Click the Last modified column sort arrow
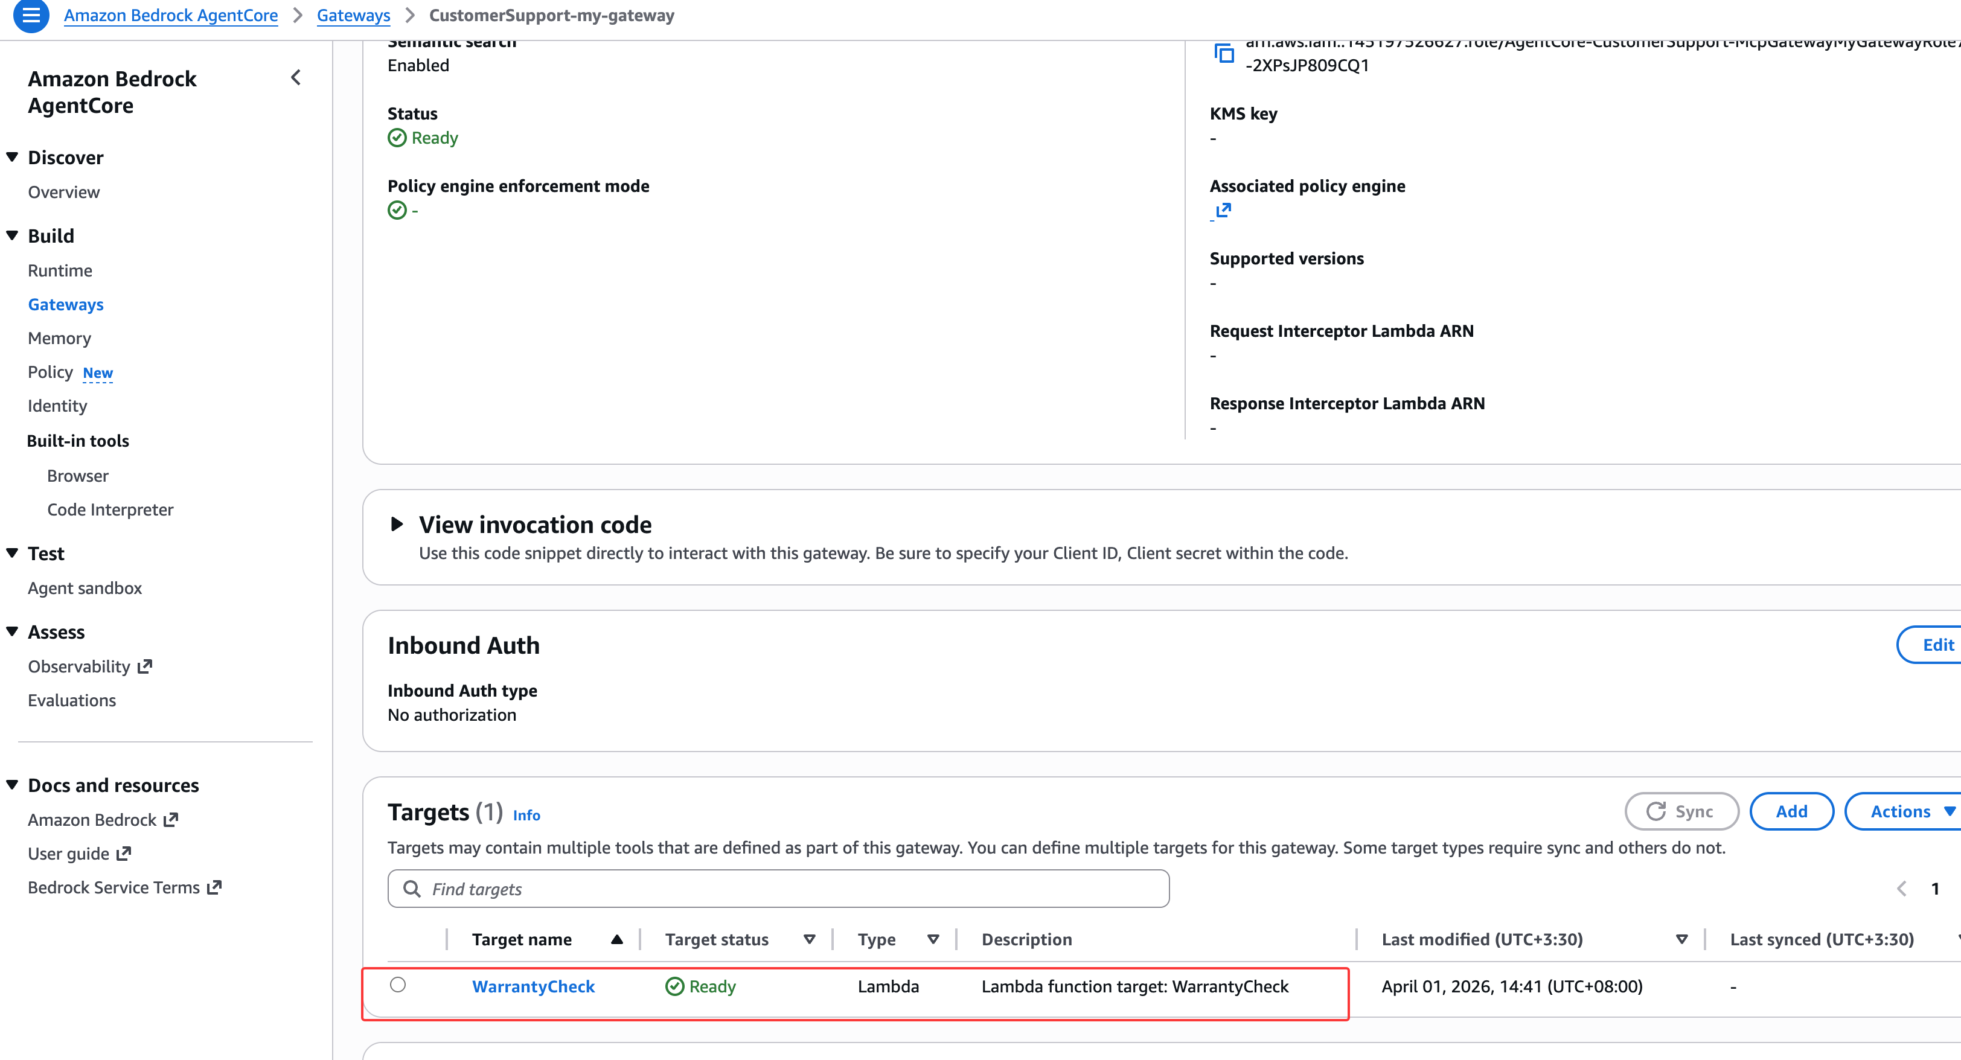1961x1060 pixels. tap(1681, 939)
